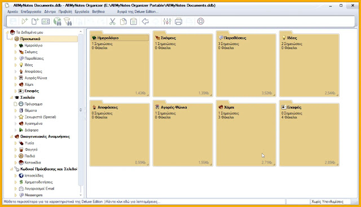Open the Προβολή menu
Image resolution: width=361 pixels, height=207 pixels.
click(65, 11)
